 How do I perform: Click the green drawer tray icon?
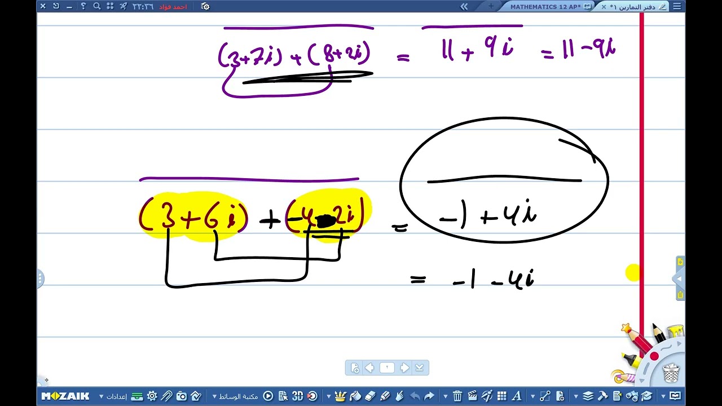[x=137, y=396]
